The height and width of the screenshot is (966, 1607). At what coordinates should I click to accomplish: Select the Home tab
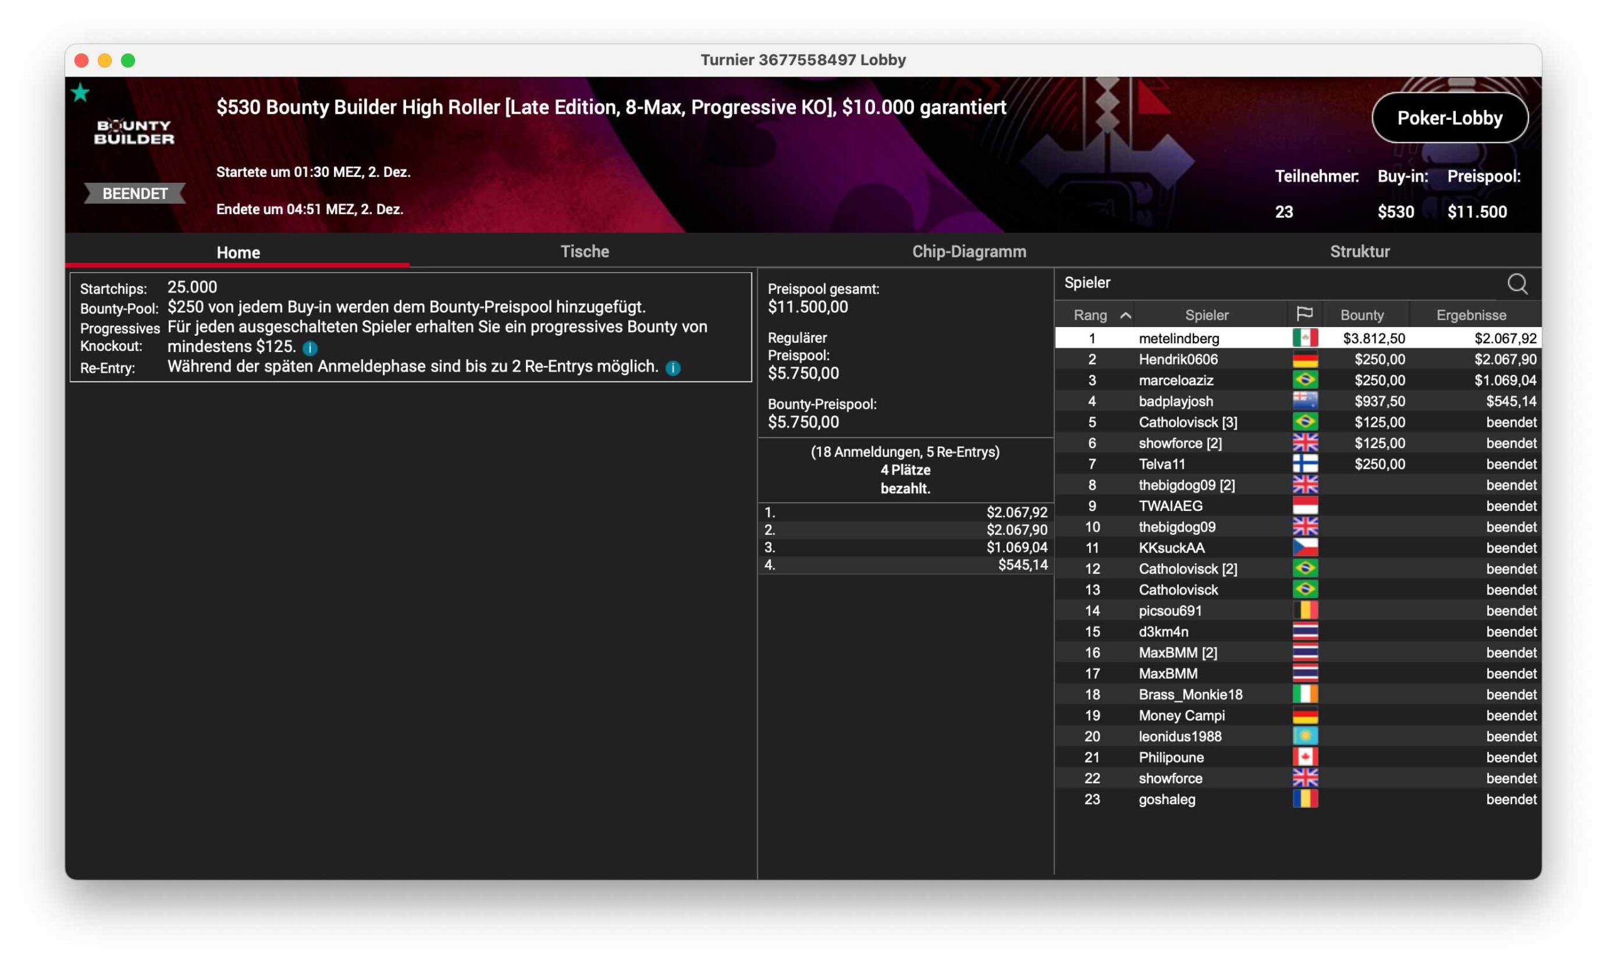click(237, 252)
